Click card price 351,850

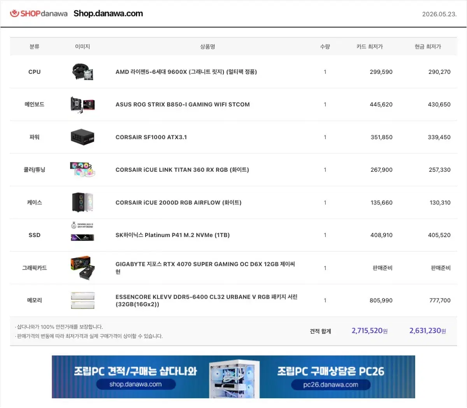(x=381, y=137)
